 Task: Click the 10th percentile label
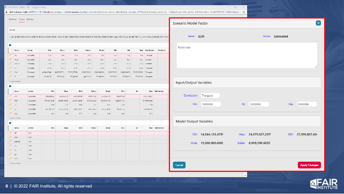(195, 135)
